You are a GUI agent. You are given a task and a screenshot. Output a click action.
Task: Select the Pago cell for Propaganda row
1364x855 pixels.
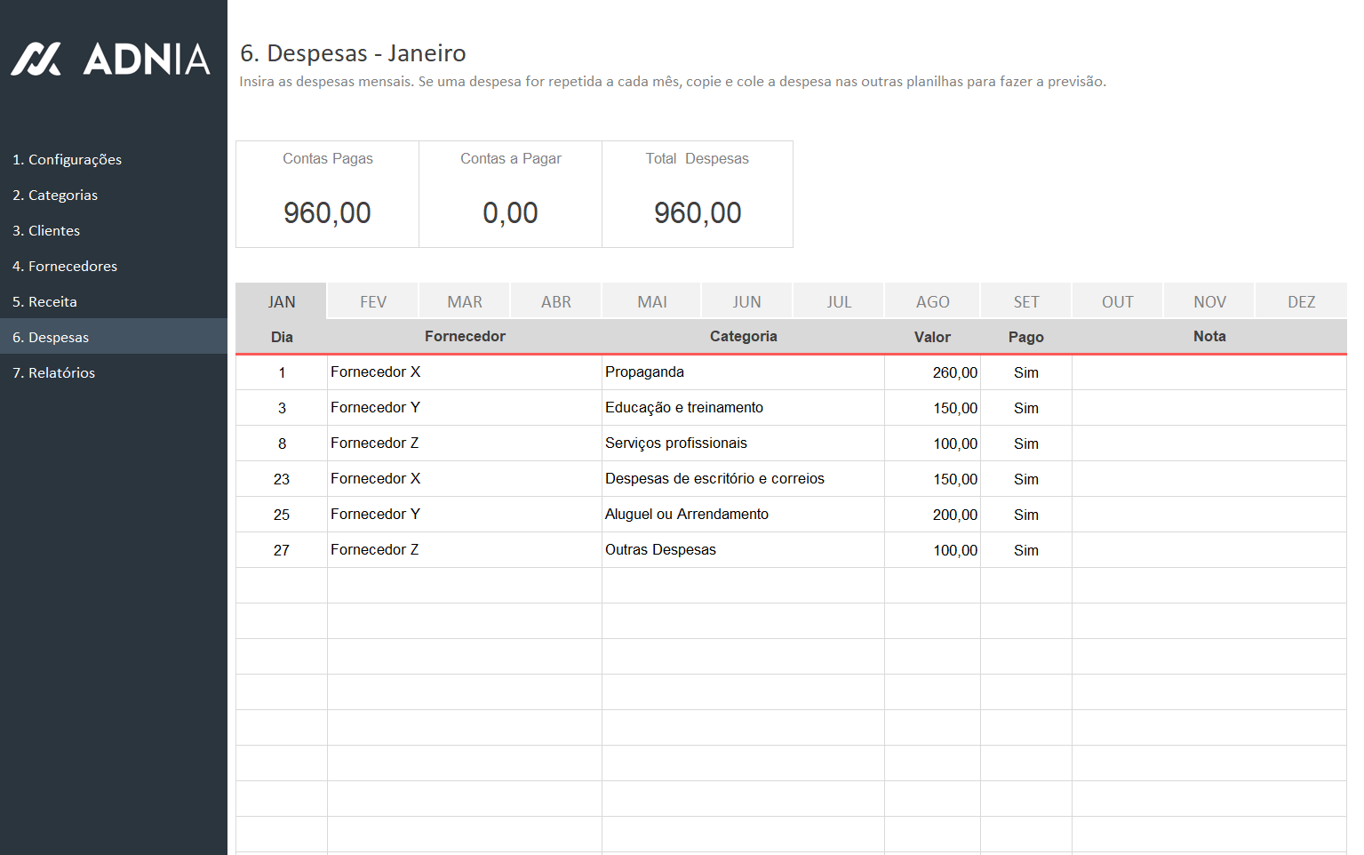pos(1026,372)
